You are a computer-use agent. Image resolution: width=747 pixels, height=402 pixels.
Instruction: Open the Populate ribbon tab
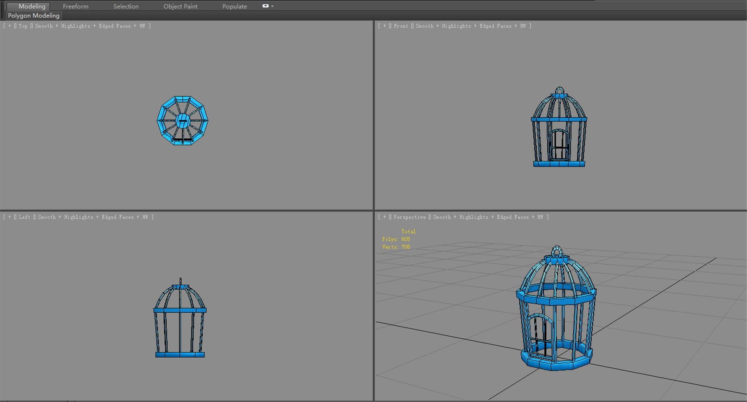coord(234,6)
